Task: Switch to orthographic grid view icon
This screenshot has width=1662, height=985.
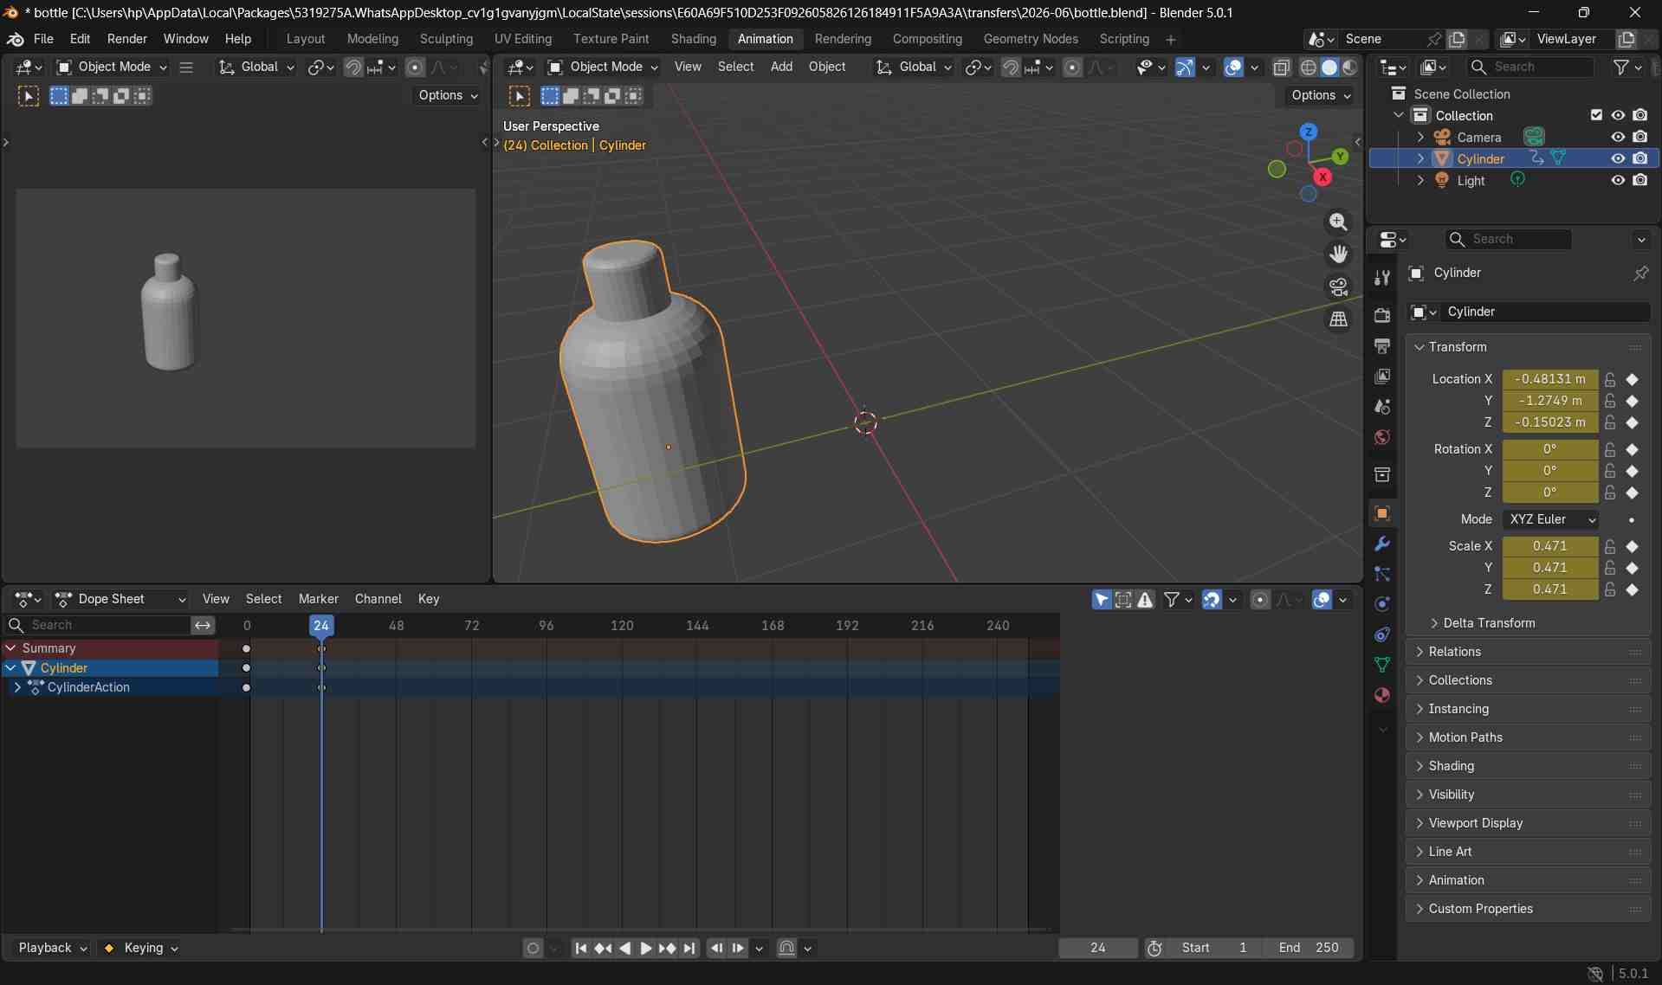Action: coord(1338,319)
